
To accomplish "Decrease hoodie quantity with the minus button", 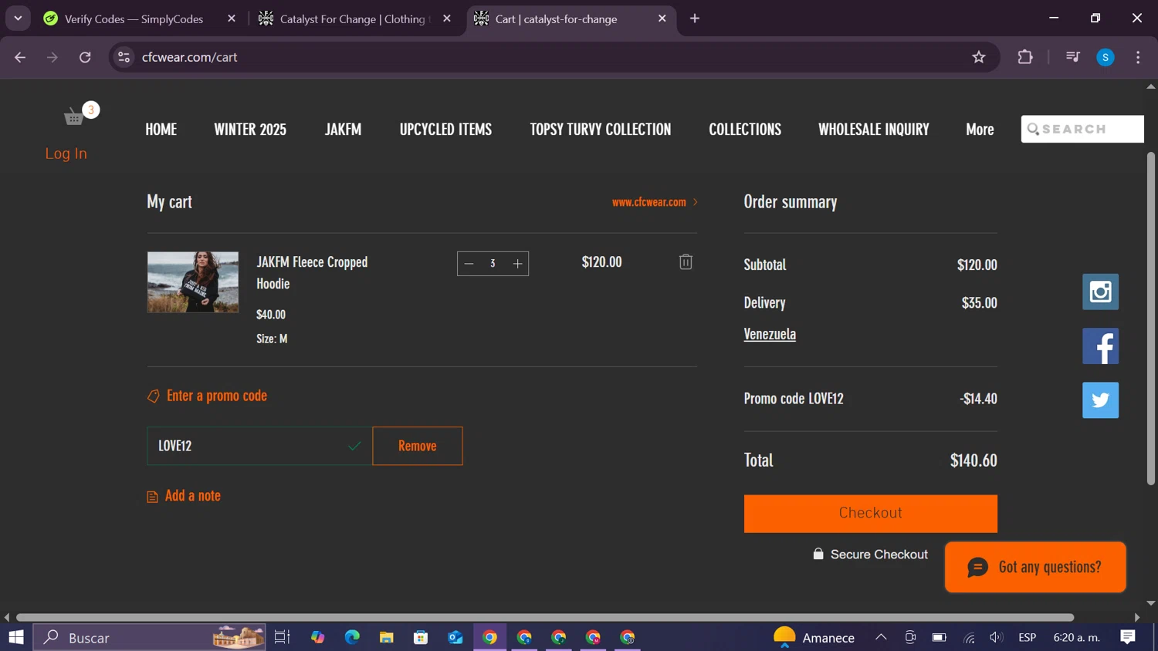I will coord(469,264).
